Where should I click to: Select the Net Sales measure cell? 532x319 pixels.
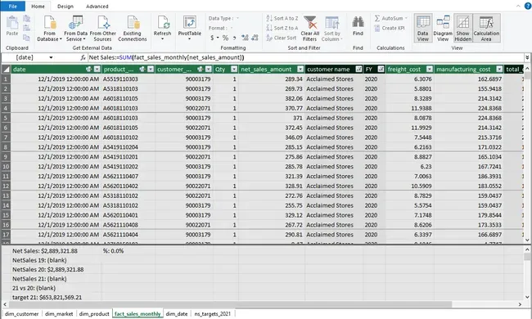[56, 251]
